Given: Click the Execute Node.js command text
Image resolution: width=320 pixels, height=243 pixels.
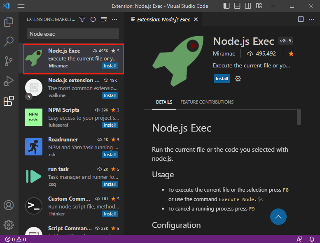Looking at the screenshot, I should pyautogui.click(x=241, y=199).
